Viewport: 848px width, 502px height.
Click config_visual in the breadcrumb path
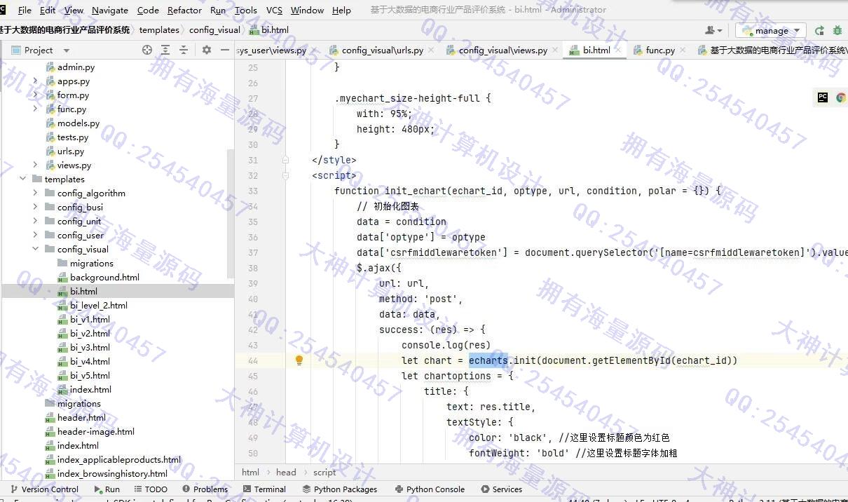pyautogui.click(x=214, y=30)
